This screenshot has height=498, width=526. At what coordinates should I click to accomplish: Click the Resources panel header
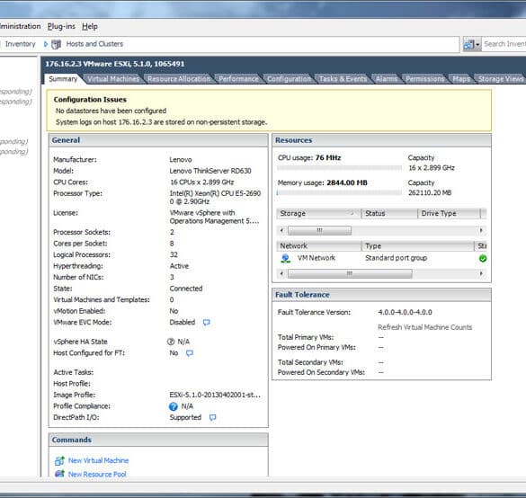click(x=382, y=140)
